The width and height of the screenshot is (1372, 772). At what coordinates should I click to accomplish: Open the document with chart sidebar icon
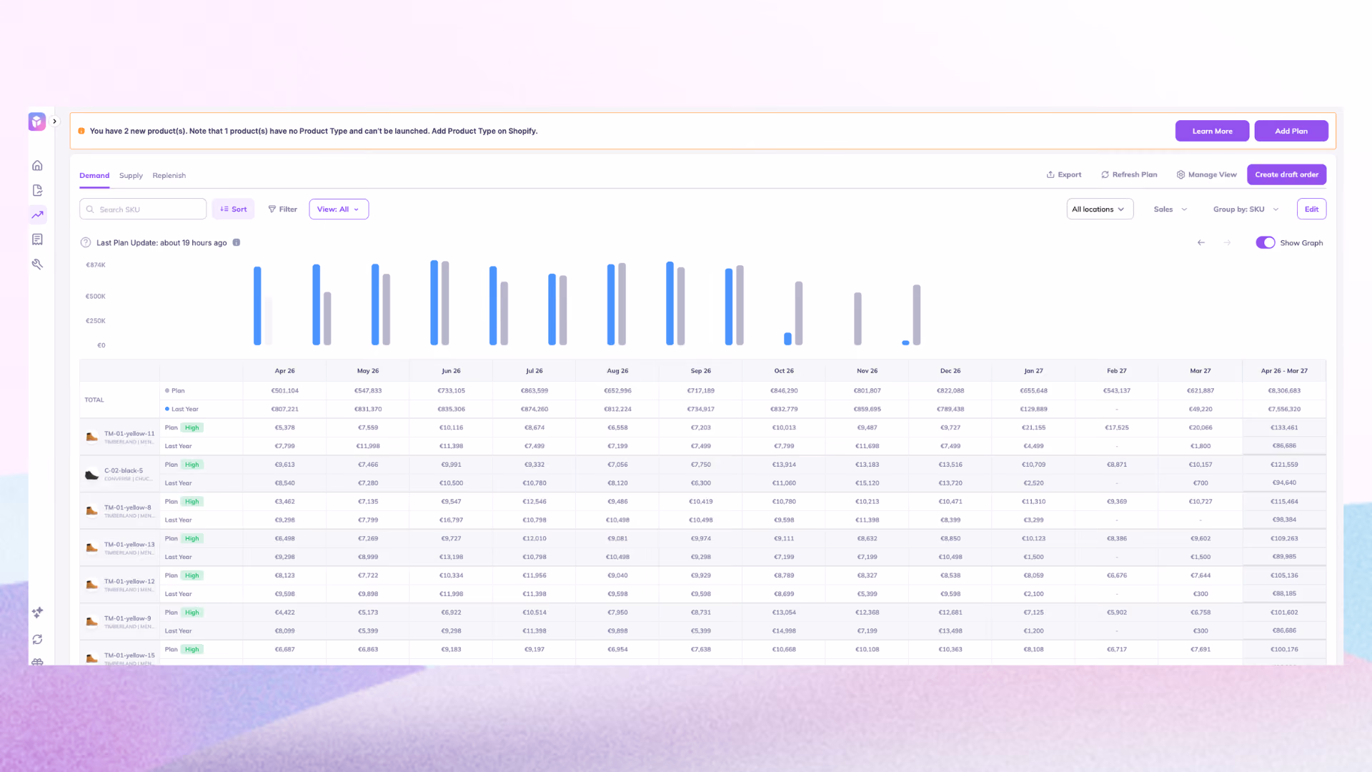click(x=37, y=190)
